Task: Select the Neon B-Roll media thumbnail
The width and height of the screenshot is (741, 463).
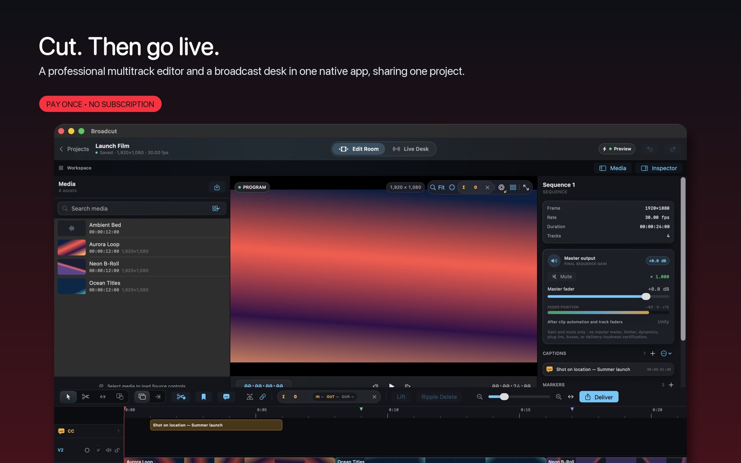Action: [71, 267]
